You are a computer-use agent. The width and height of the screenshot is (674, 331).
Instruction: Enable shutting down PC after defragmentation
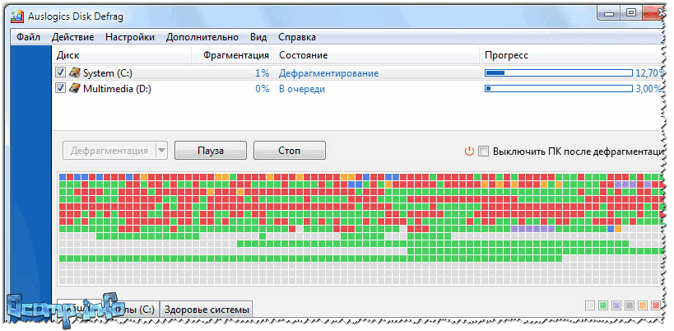(484, 152)
